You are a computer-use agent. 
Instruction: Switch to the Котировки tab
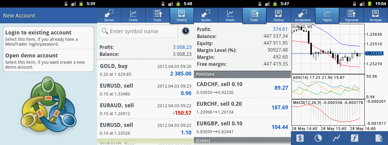tap(303, 15)
